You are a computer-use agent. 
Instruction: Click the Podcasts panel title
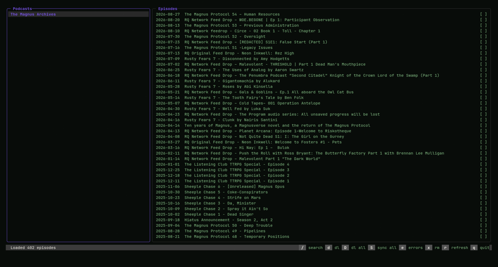pyautogui.click(x=22, y=9)
